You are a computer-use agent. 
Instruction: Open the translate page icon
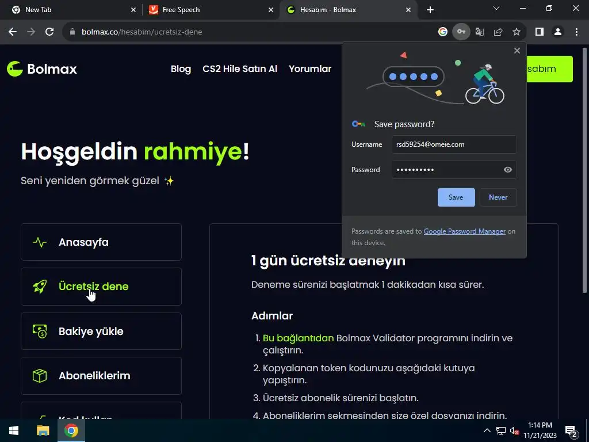(480, 32)
